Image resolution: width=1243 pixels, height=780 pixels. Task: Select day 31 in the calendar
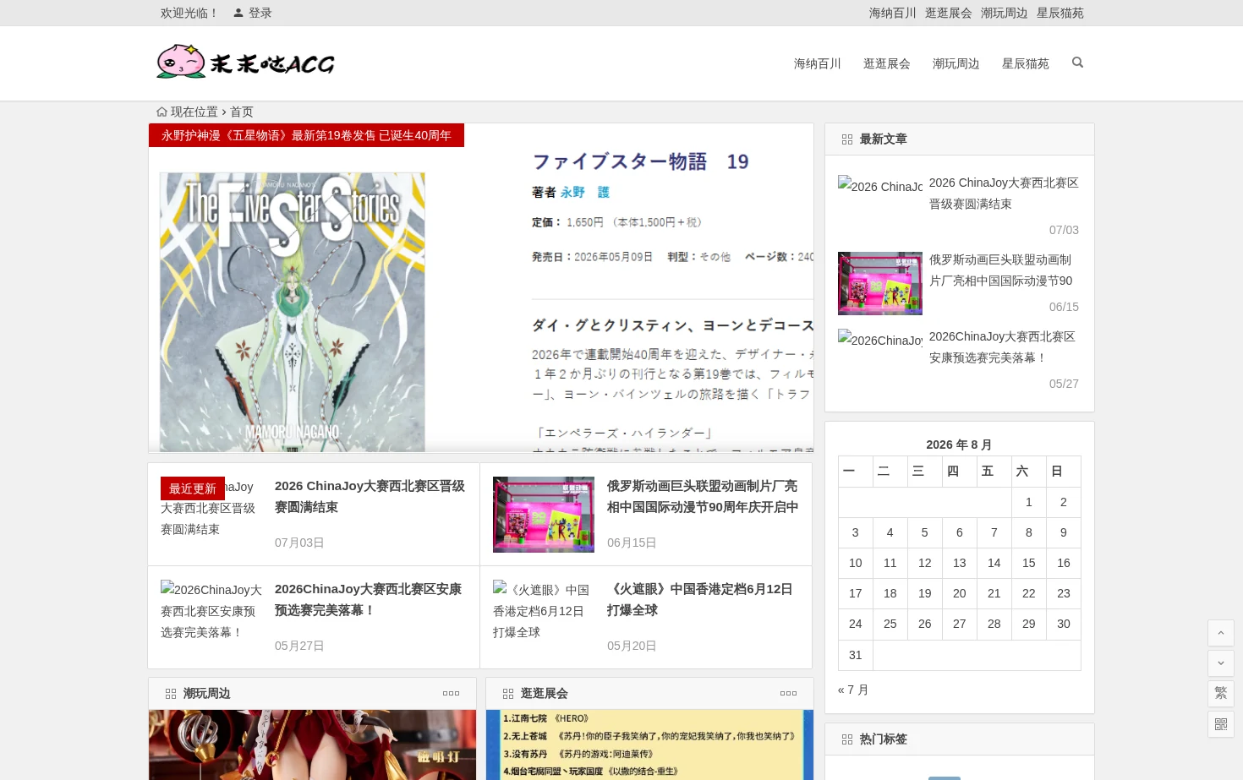(x=856, y=655)
